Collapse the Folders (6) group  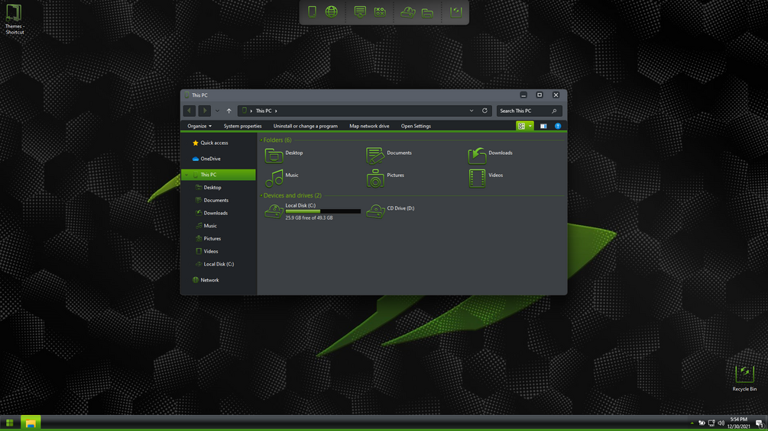tap(261, 140)
